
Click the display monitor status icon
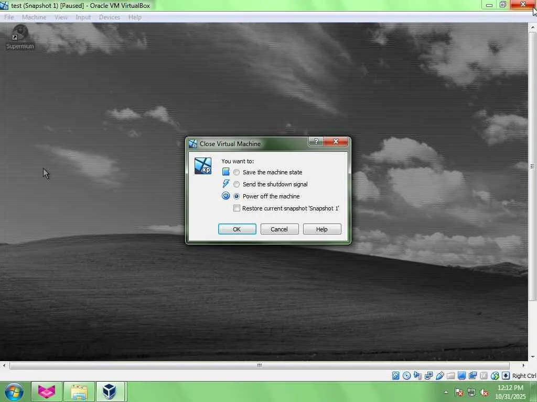(x=461, y=376)
